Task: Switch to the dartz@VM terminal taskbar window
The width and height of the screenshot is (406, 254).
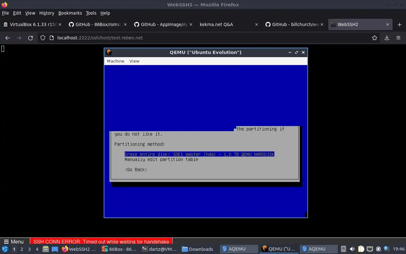Action: (x=160, y=249)
